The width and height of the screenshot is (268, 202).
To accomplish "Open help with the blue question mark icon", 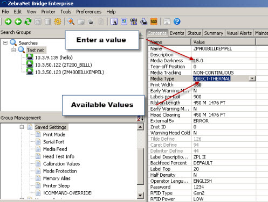I will pos(177,21).
